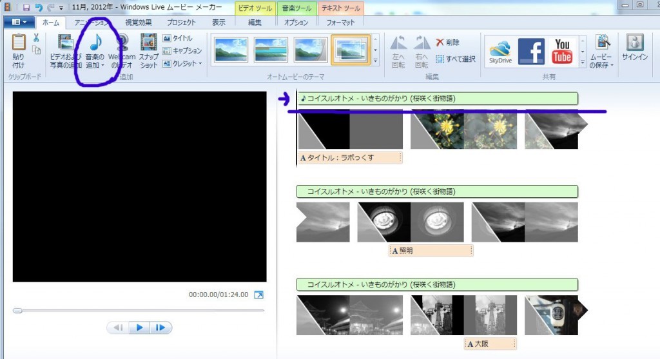Expand the クレジット dropdown arrow
Viewport: 660px width, 359px height.
point(200,64)
